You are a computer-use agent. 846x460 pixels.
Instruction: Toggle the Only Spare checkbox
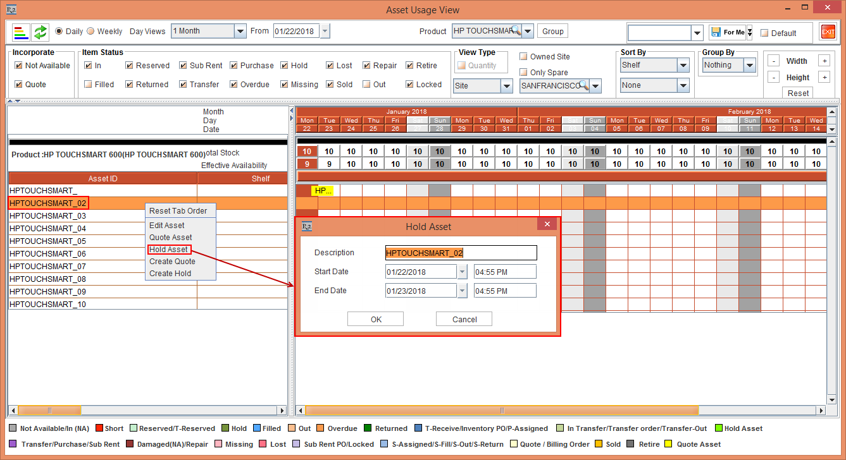pyautogui.click(x=523, y=73)
